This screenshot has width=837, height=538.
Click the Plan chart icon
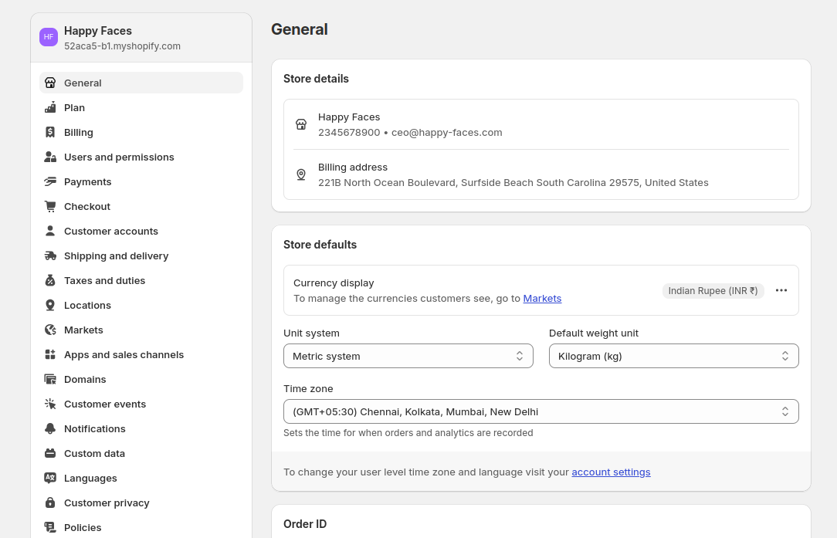[50, 107]
